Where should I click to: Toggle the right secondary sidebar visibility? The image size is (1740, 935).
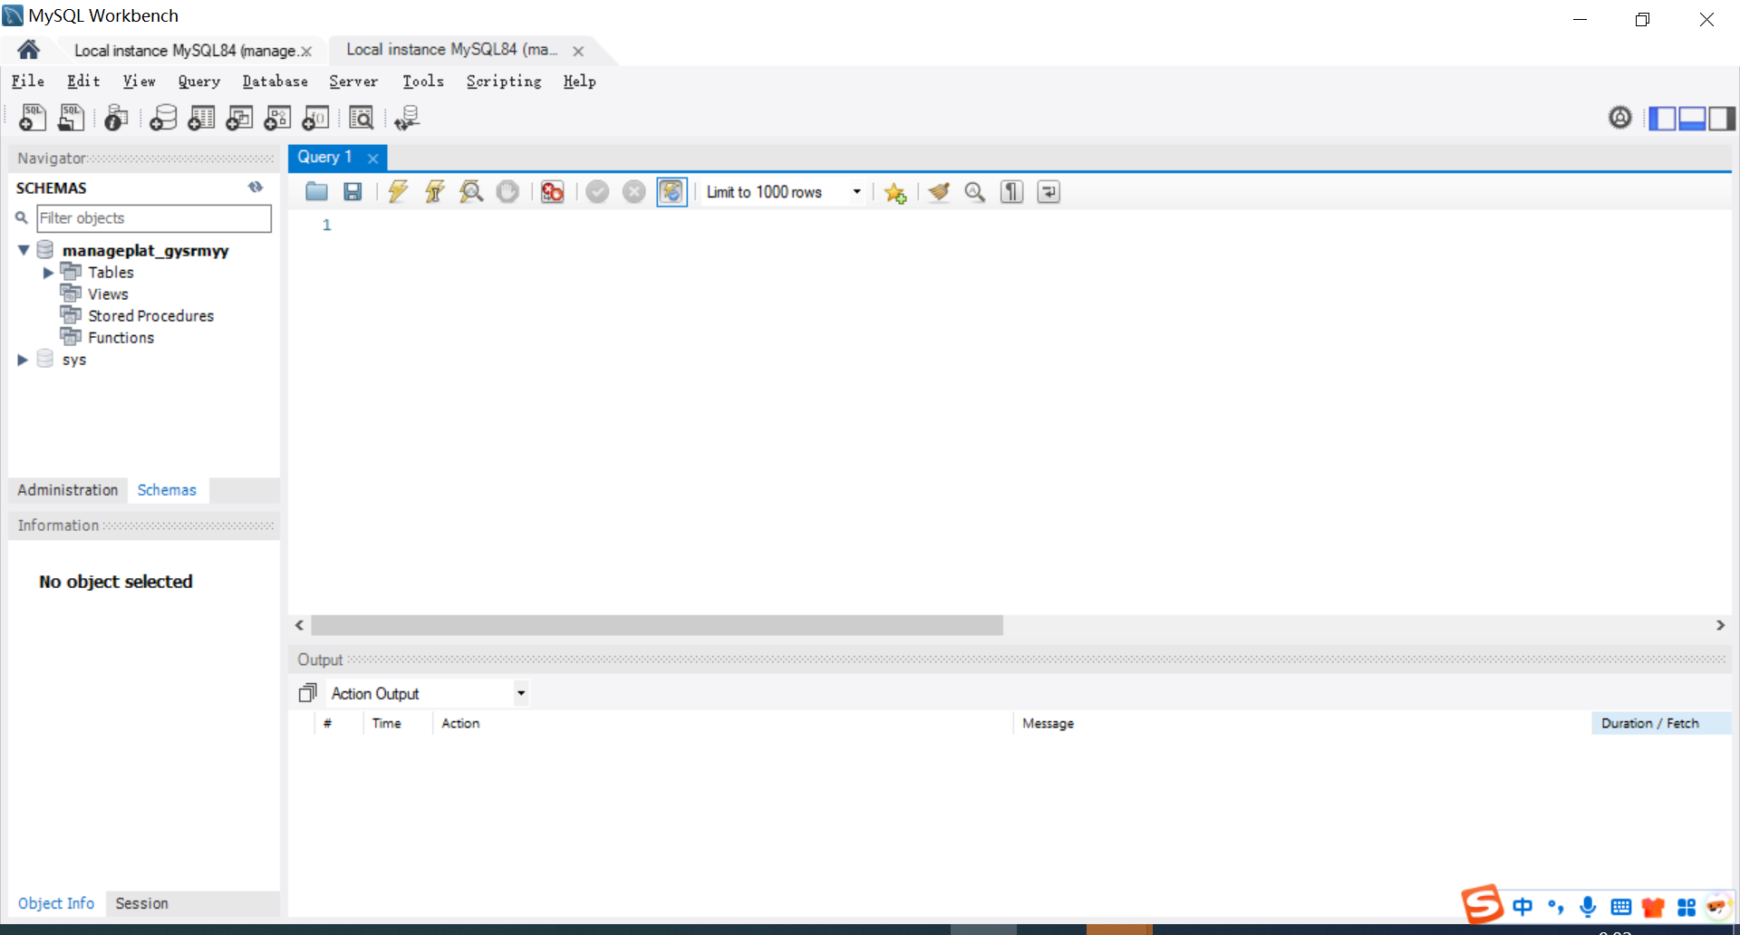click(1722, 118)
